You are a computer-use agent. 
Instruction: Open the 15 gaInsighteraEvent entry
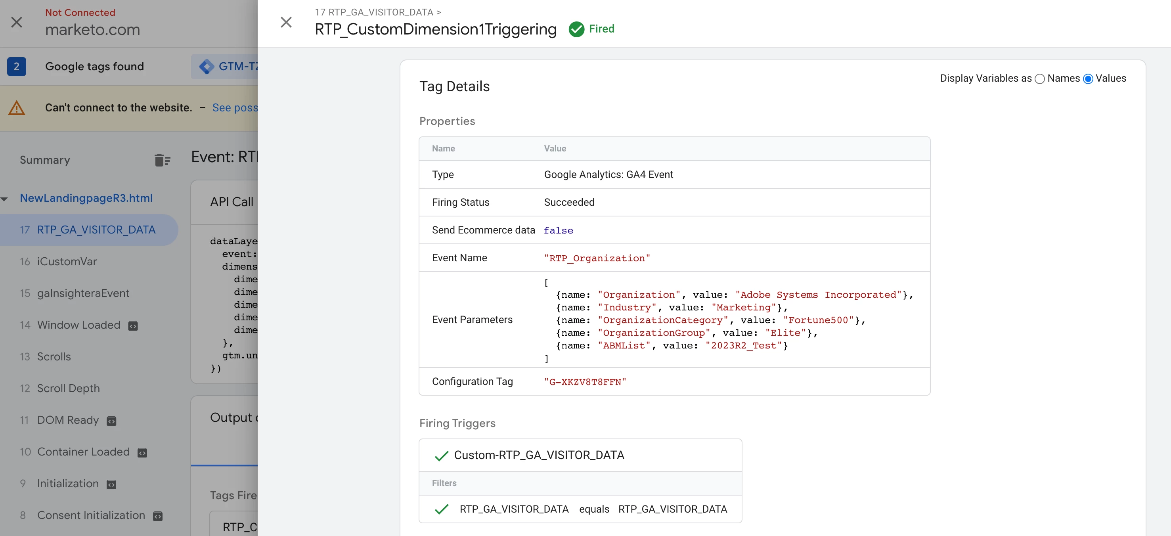coord(83,293)
